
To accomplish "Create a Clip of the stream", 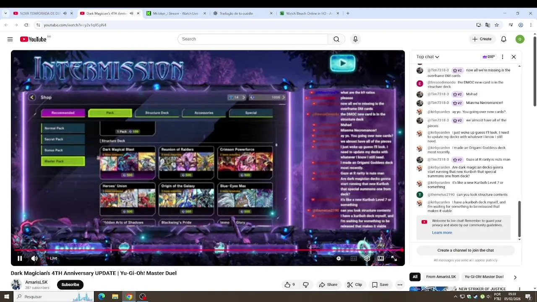I will click(x=355, y=285).
